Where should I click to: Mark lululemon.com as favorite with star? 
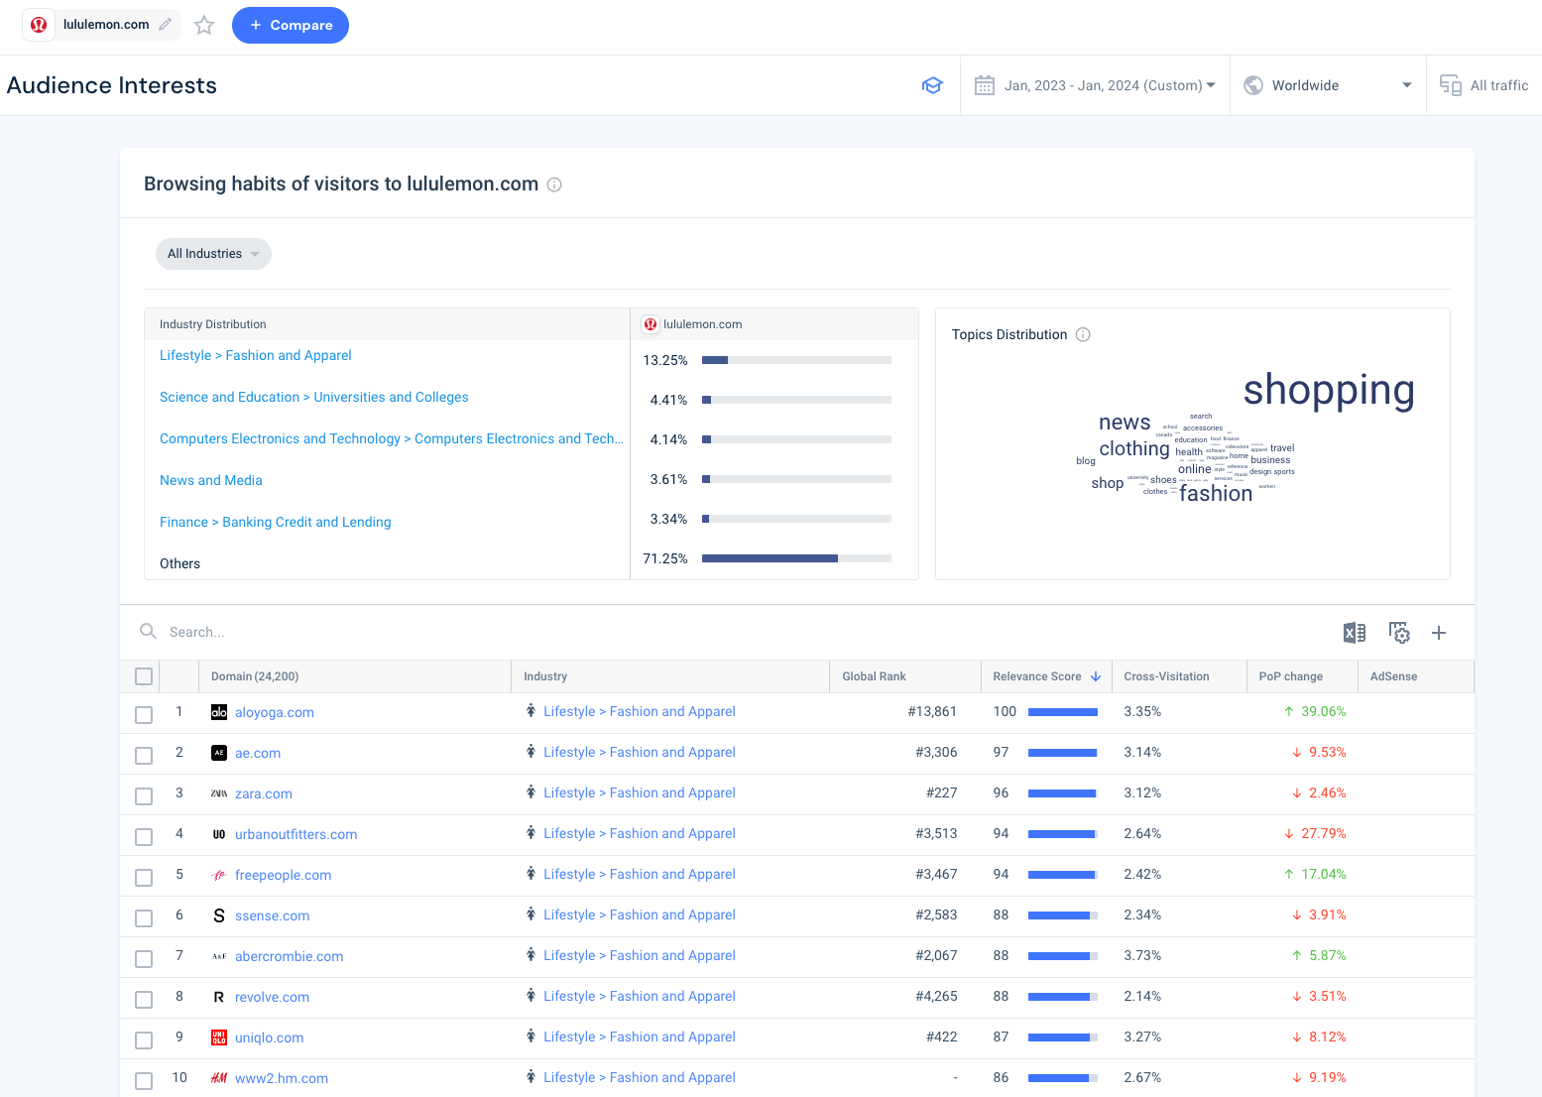click(x=204, y=25)
